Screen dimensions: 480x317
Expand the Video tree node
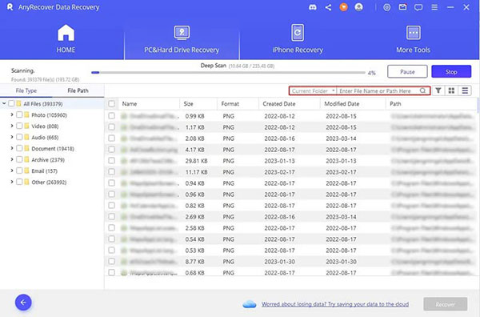(x=12, y=126)
